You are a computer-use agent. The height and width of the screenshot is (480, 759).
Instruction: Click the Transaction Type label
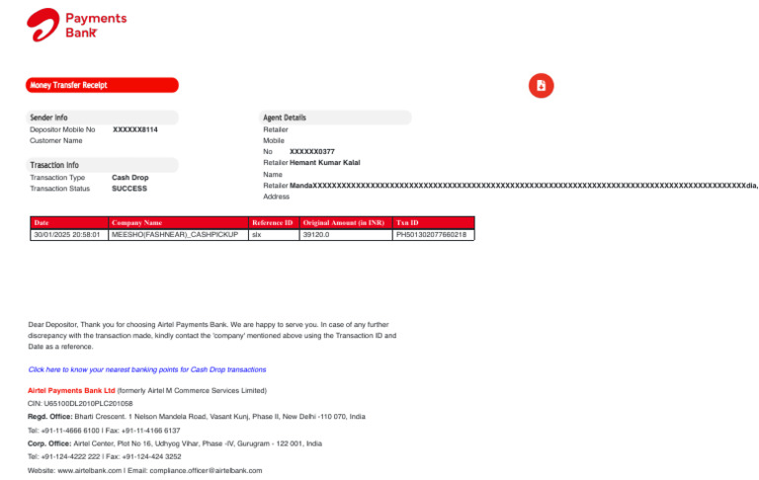(57, 178)
